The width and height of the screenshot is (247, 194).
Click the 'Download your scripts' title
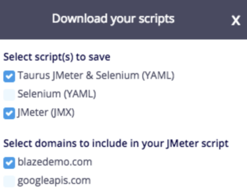[113, 19]
